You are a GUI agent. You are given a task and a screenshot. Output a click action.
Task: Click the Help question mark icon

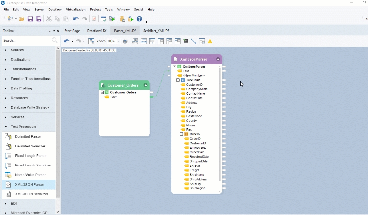tap(139, 19)
